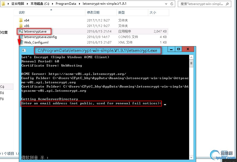Image resolution: width=237 pixels, height=162 pixels.
Task: Sort by the 类型 column header
Action: point(132,12)
